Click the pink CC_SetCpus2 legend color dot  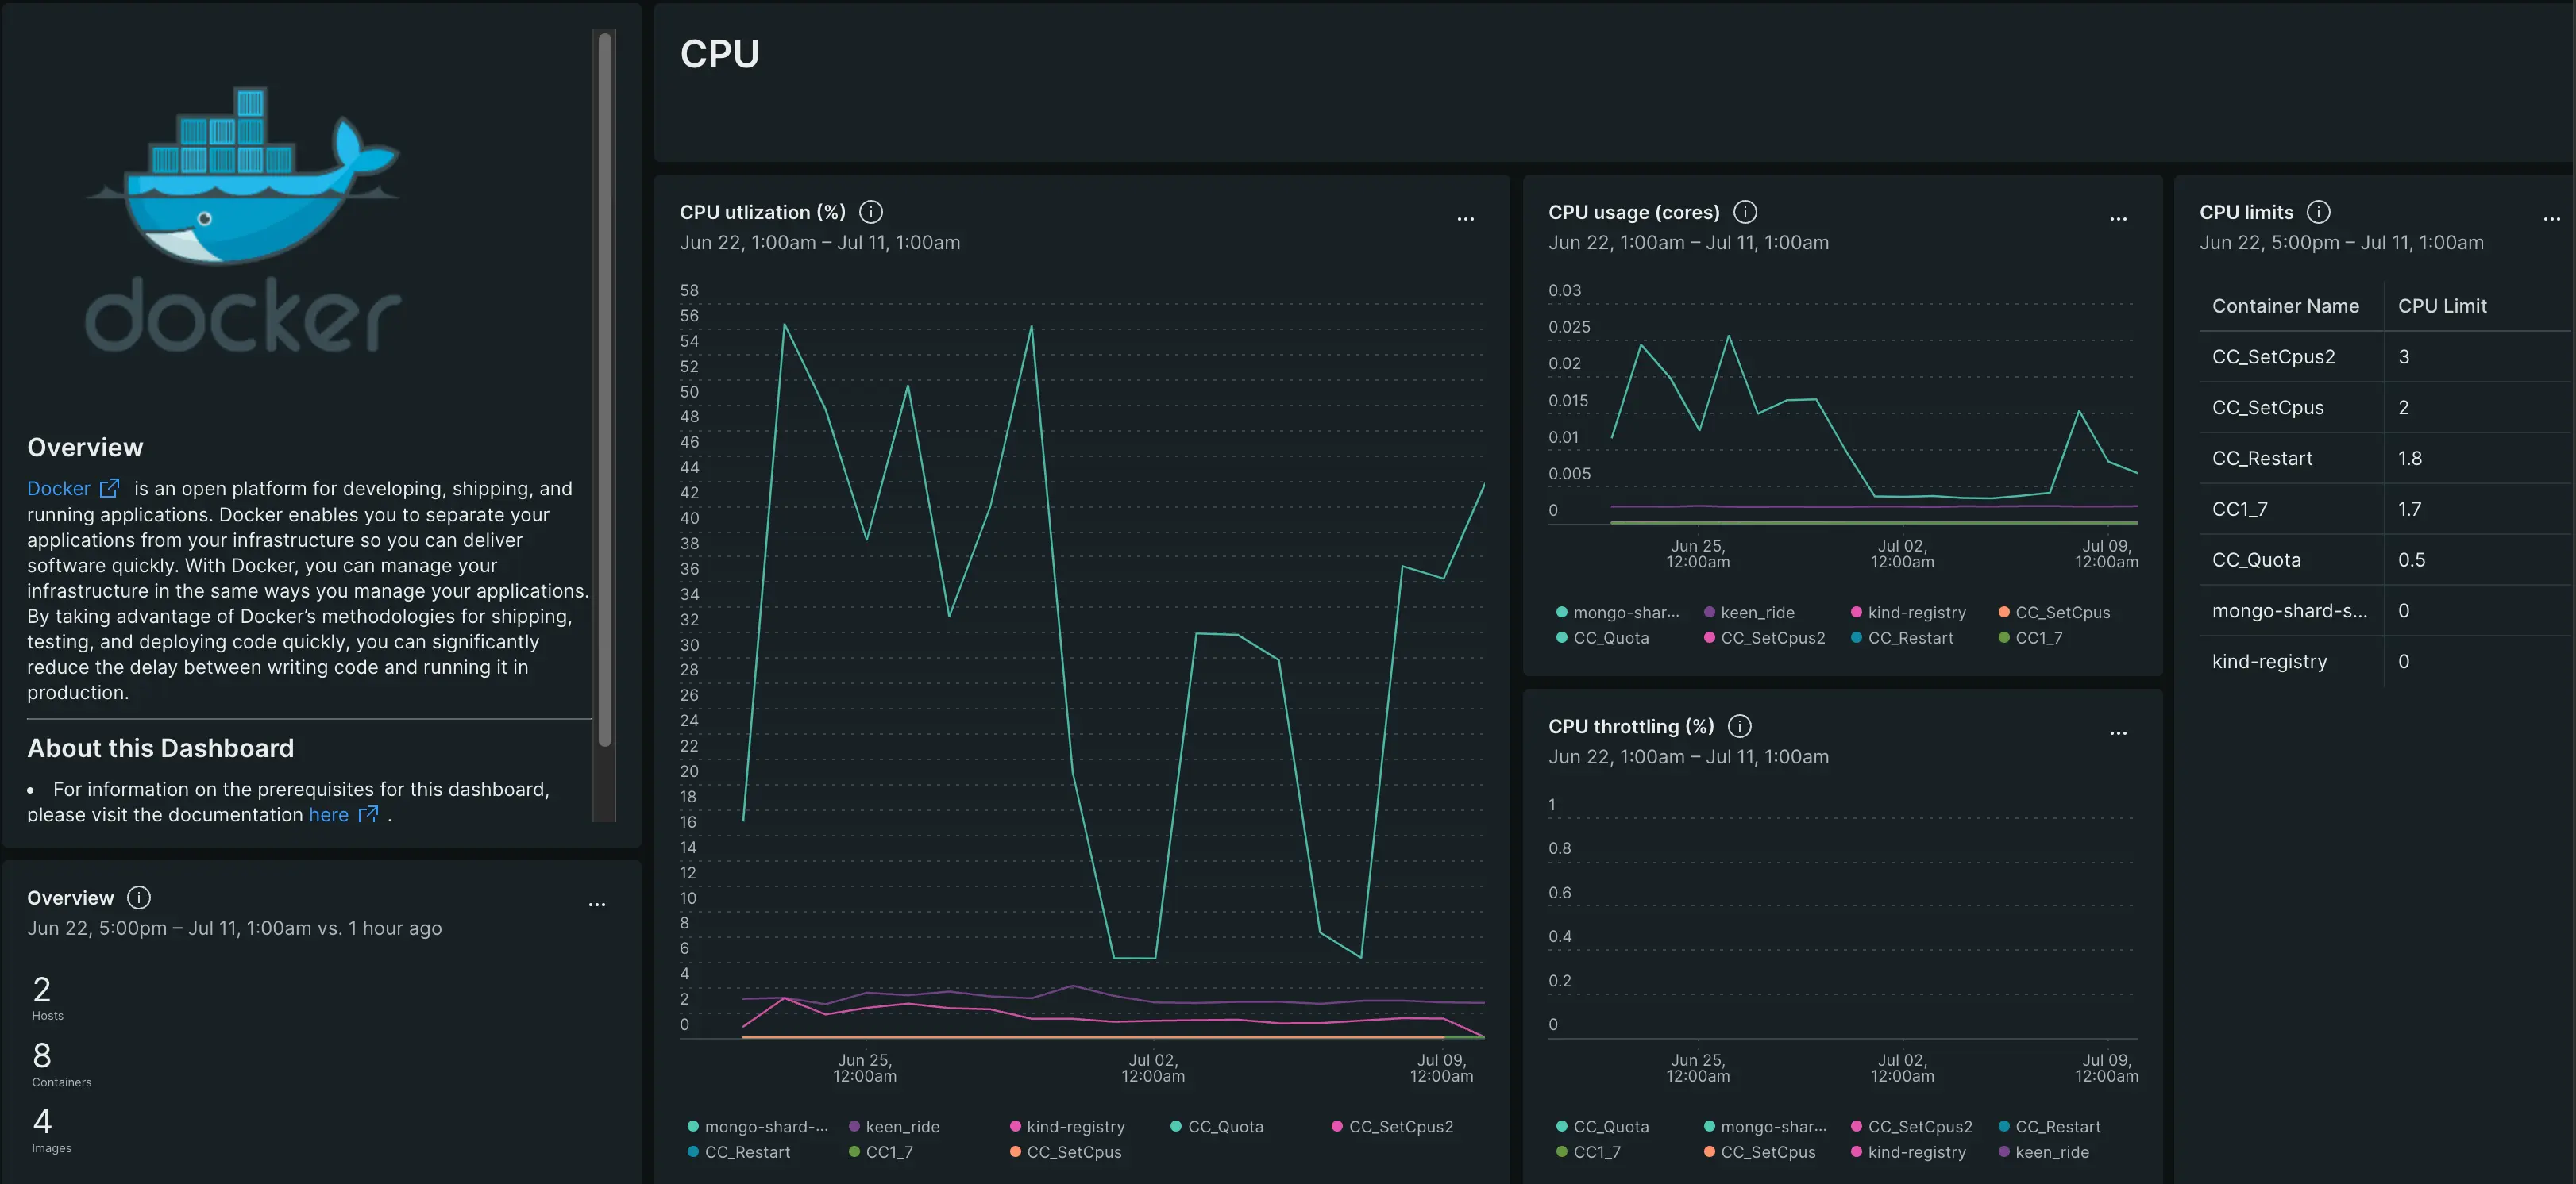point(1336,1126)
